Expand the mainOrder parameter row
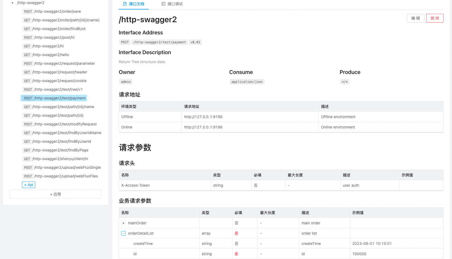Image resolution: width=452 pixels, height=259 pixels. pos(123,223)
